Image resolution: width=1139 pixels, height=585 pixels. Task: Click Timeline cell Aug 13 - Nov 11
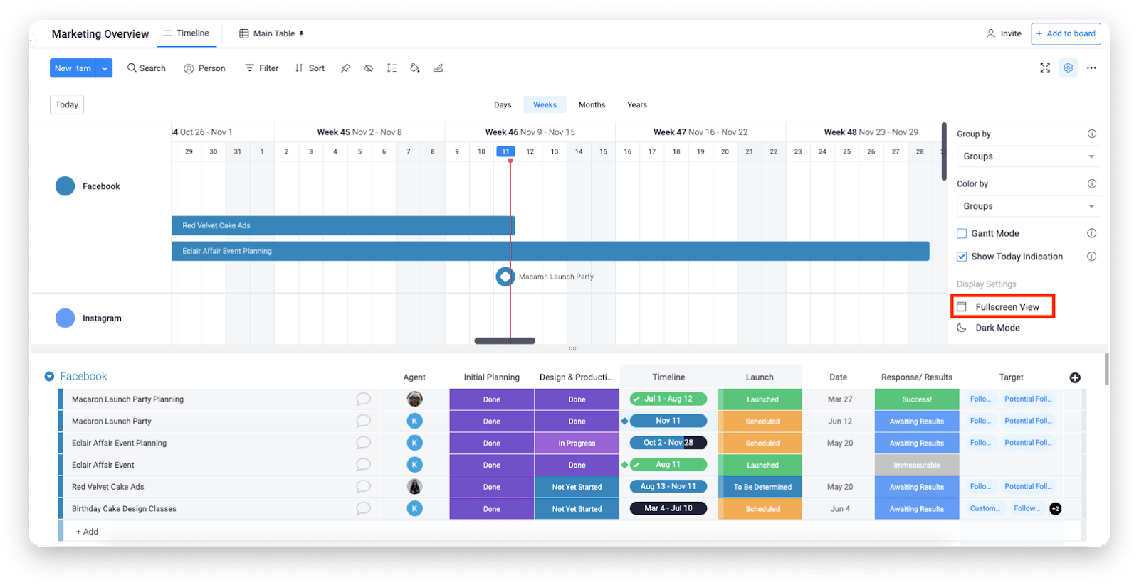(668, 486)
